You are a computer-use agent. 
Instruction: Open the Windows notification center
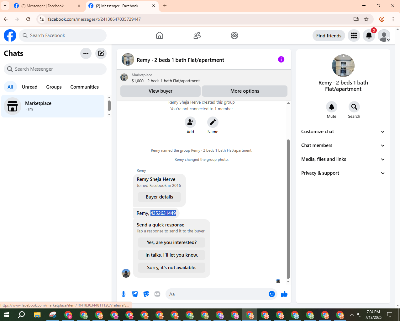(x=390, y=315)
